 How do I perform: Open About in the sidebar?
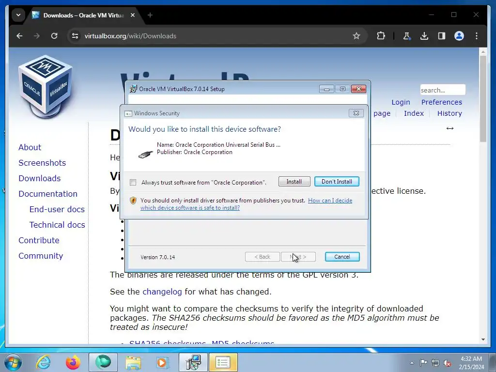(x=30, y=147)
